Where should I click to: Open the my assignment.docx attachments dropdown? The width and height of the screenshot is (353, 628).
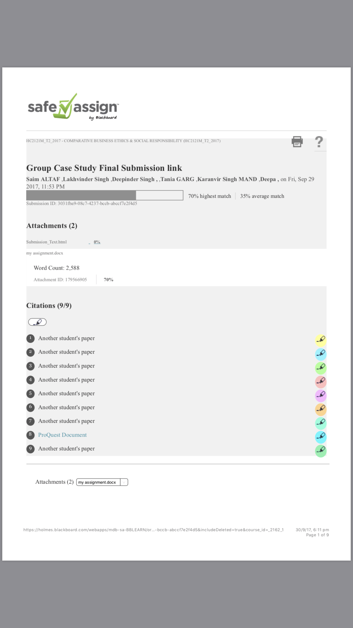(x=102, y=482)
